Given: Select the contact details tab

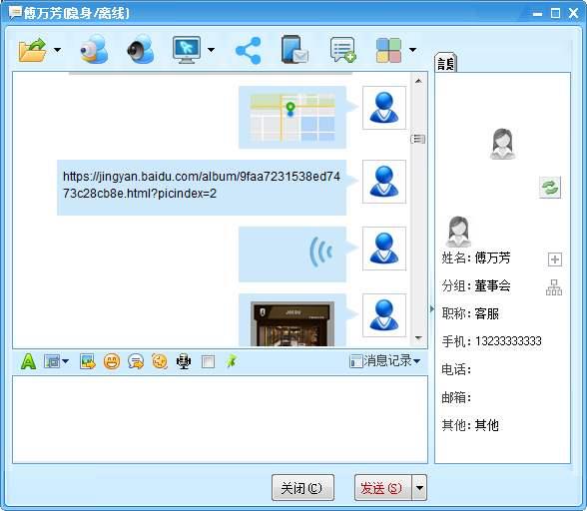Looking at the screenshot, I should (x=445, y=63).
